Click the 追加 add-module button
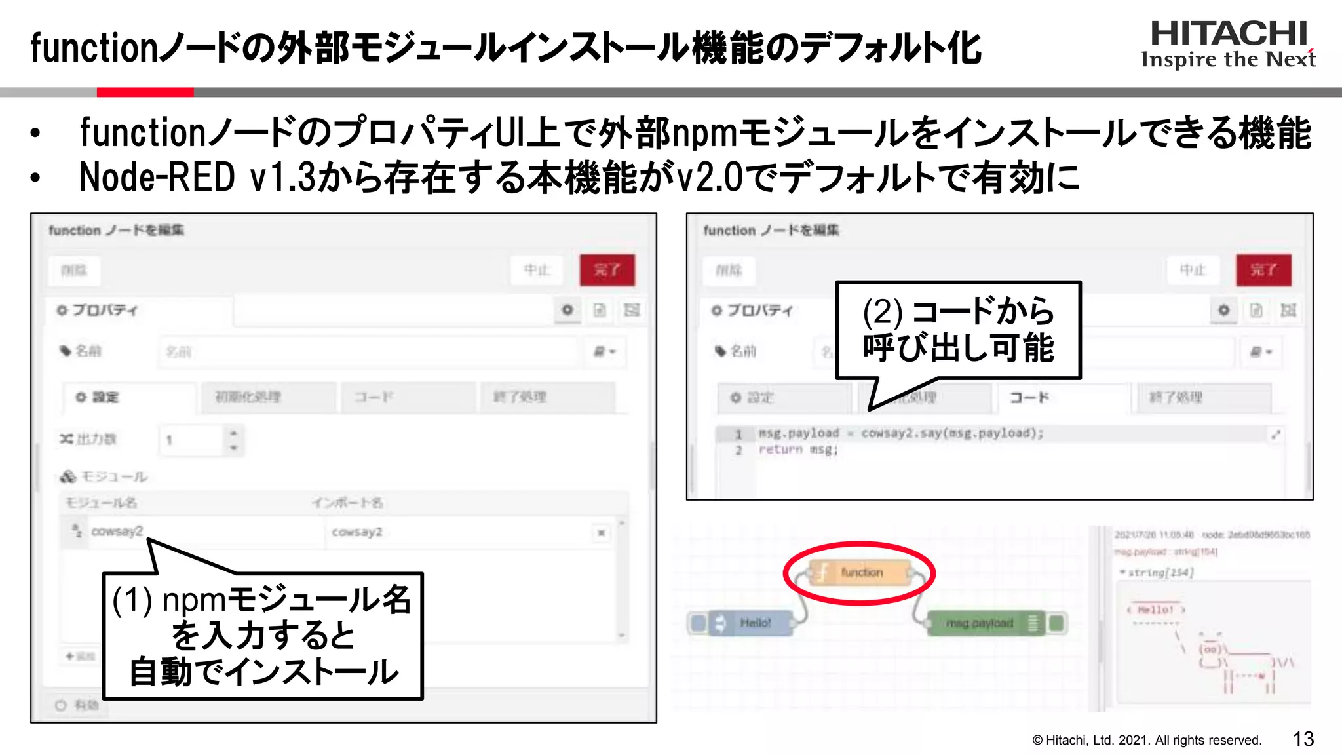 coord(81,655)
